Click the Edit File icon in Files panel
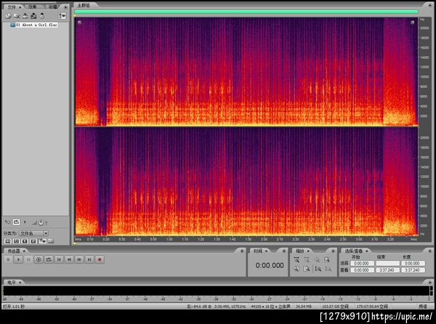This screenshot has width=436, height=324. [33, 16]
